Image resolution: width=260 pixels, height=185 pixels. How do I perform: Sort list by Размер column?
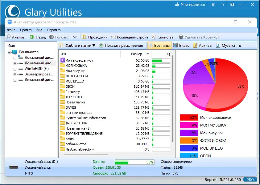137,54
